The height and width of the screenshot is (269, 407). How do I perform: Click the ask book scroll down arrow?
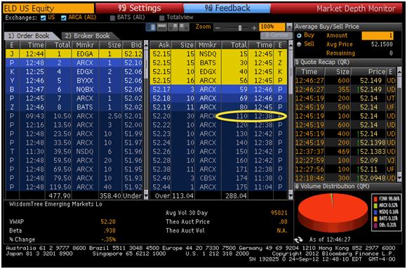point(291,196)
